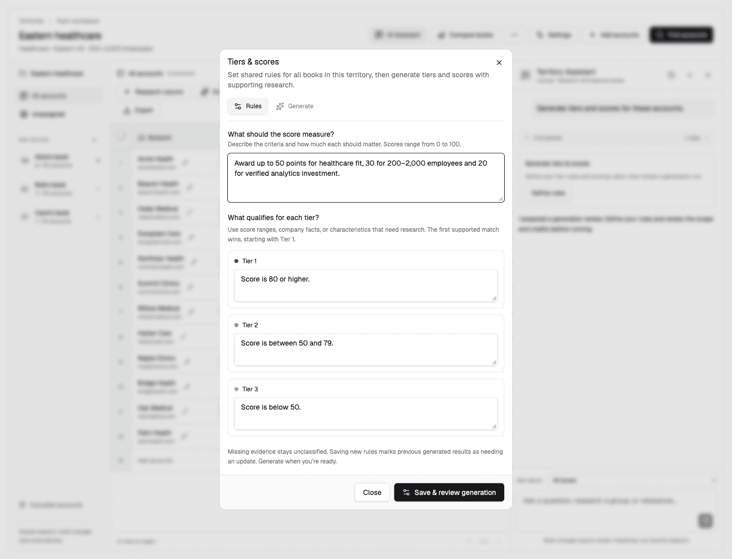The width and height of the screenshot is (732, 559).
Task: Open the Generate tab
Action: (x=295, y=106)
